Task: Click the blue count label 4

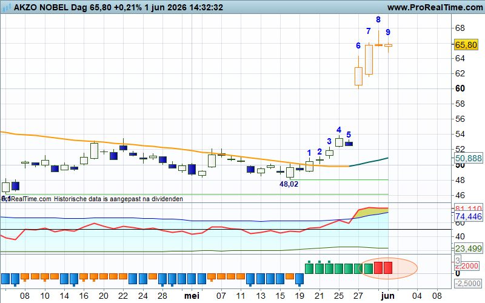Action: 339,130
